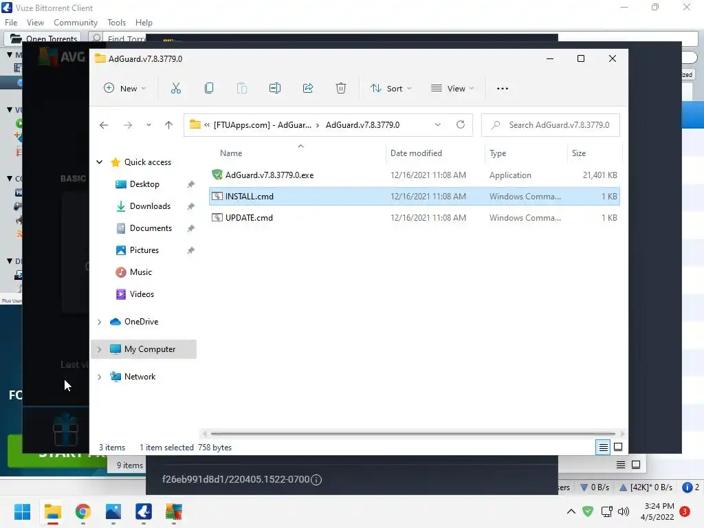Open the See more three-dots menu

tap(503, 89)
